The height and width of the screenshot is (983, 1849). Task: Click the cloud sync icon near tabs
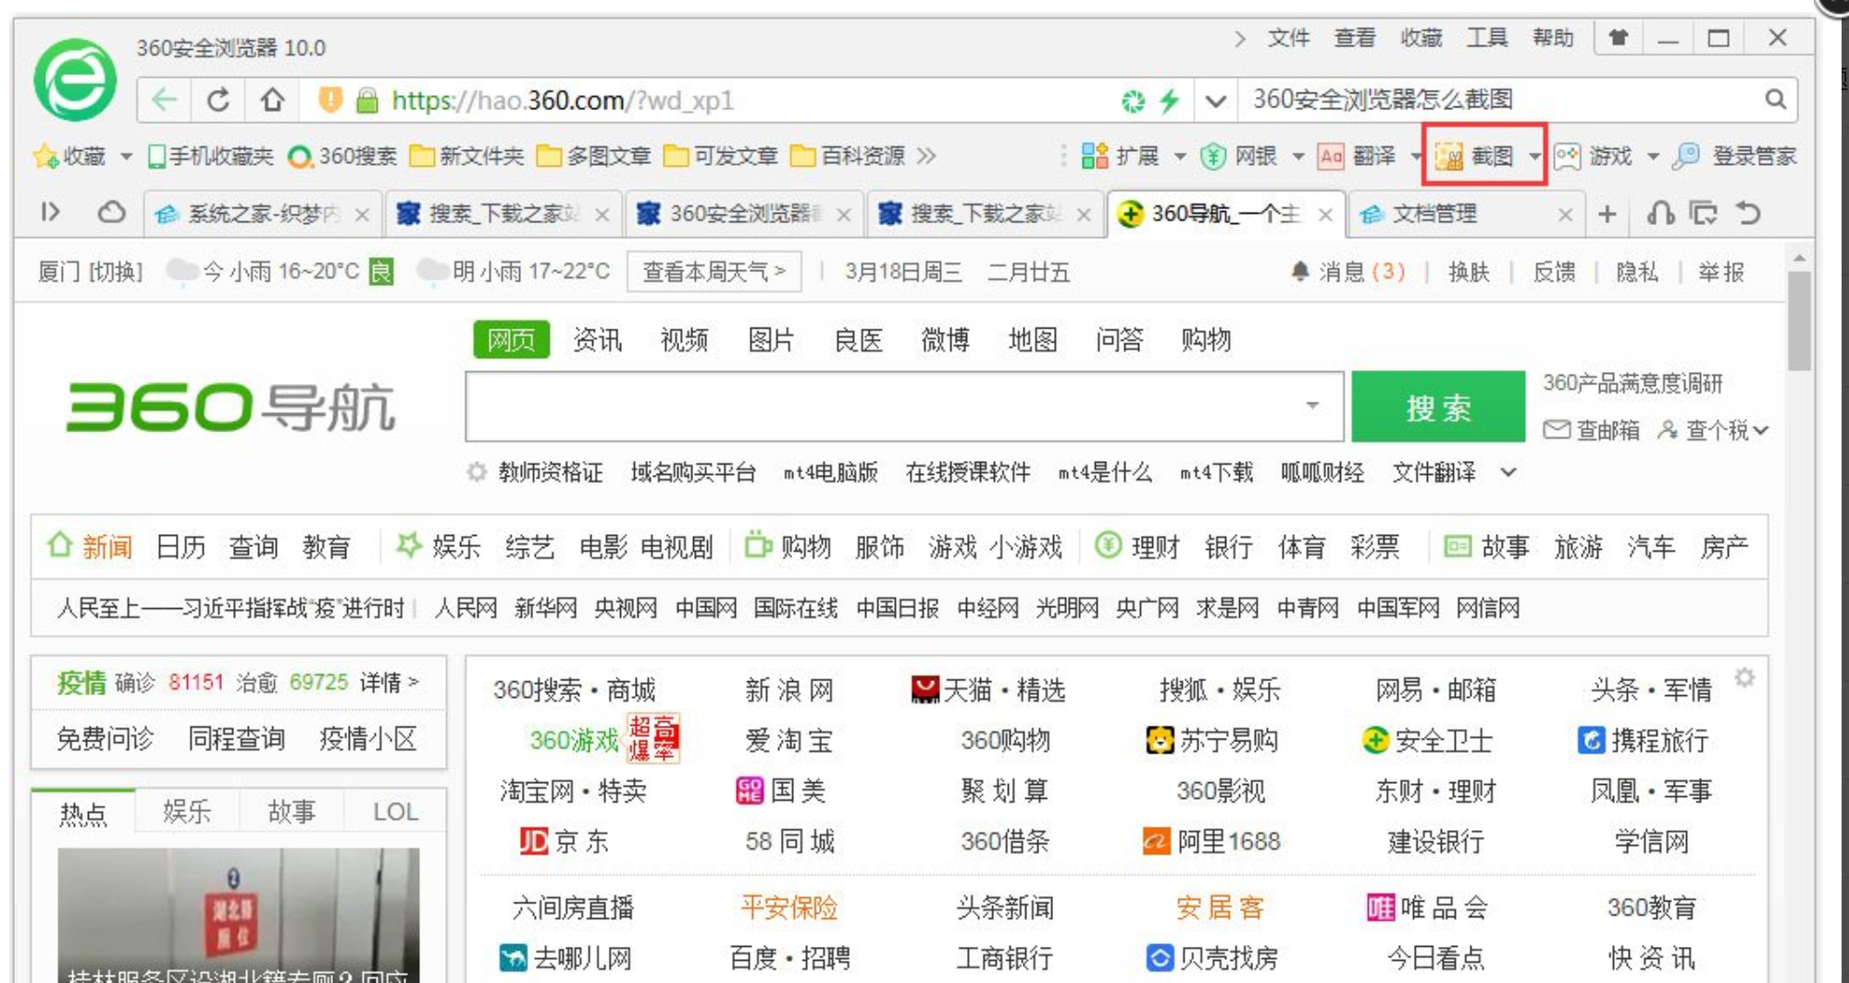click(x=111, y=213)
